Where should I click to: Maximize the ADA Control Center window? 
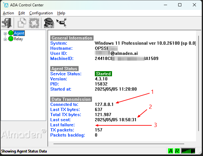pos(180,5)
